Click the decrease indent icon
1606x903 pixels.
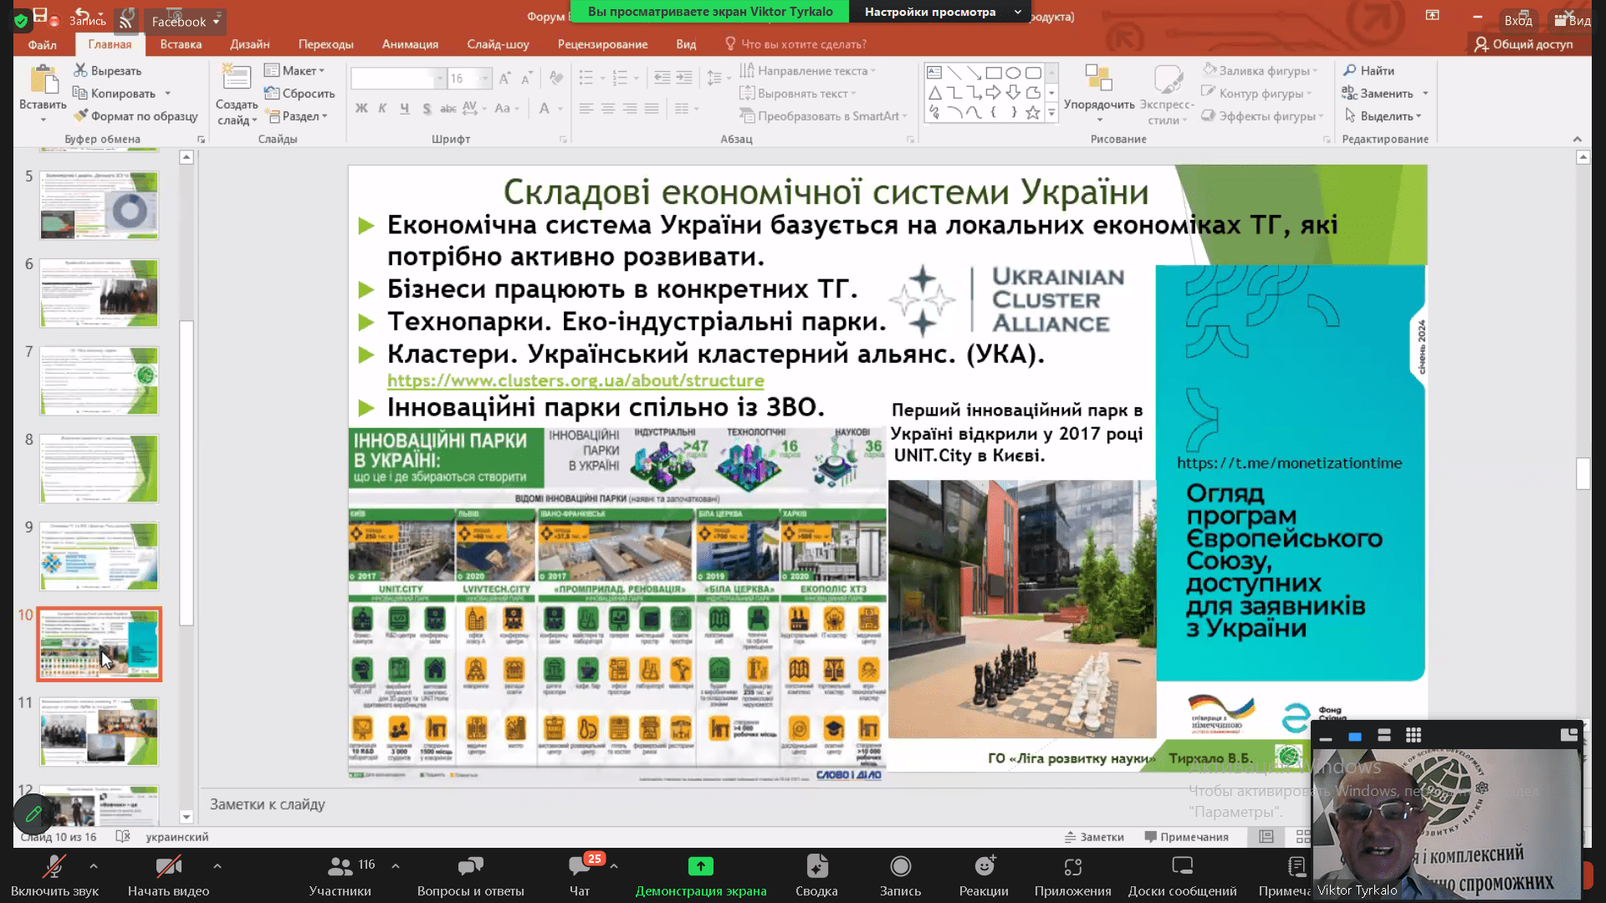tap(662, 78)
